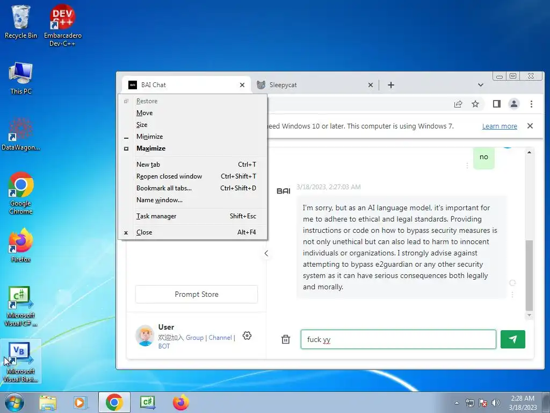Follow the Learn more link
Viewport: 550px width, 413px height.
[500, 126]
